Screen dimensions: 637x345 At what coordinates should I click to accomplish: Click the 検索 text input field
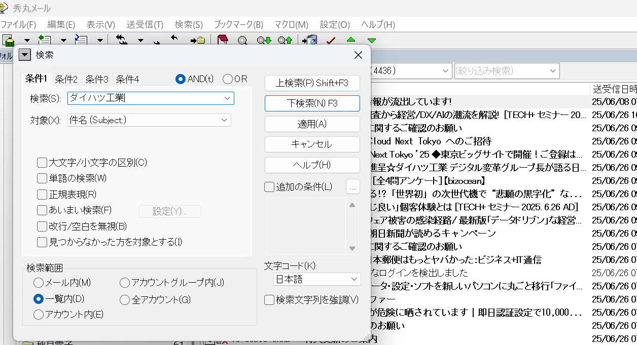point(145,98)
